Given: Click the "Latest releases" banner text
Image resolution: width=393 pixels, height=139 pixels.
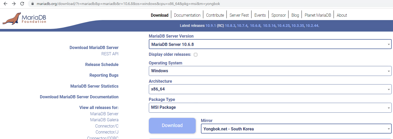Looking at the screenshot, I should point(192,26).
